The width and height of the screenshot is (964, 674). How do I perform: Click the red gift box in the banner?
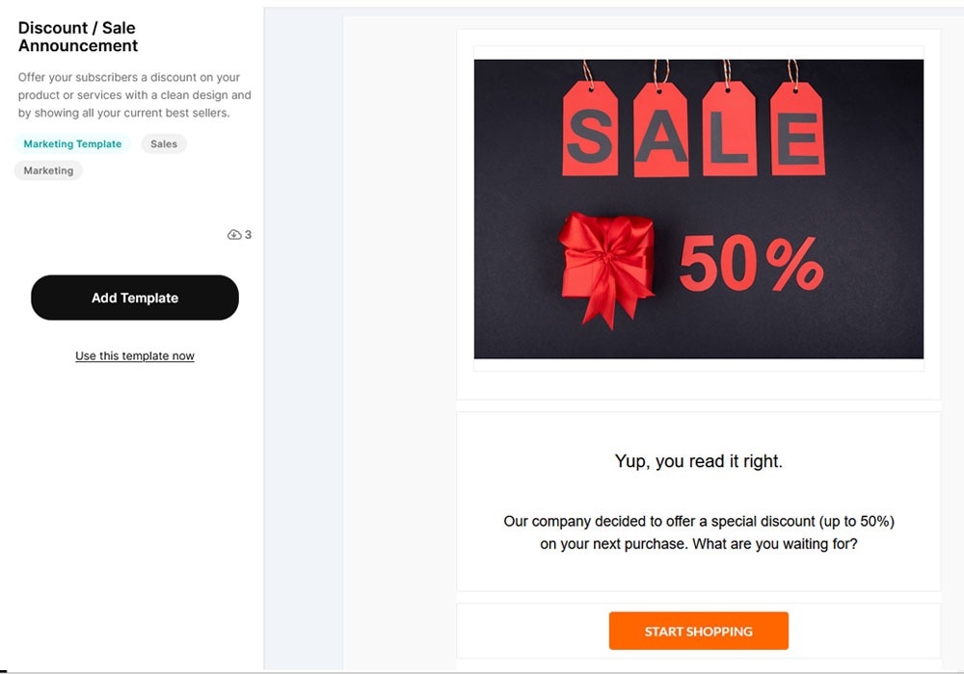[x=606, y=267]
